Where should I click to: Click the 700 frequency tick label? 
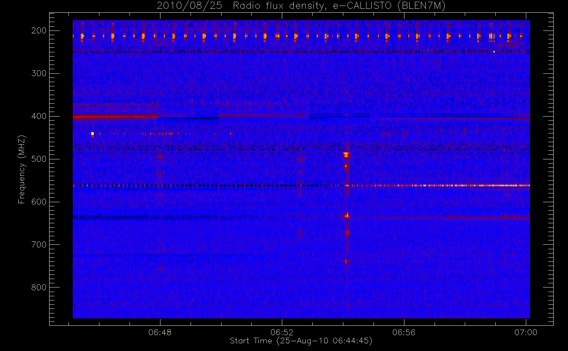(x=39, y=245)
